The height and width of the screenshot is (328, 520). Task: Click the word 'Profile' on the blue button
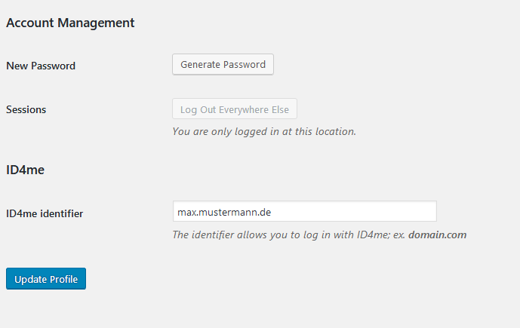(x=63, y=279)
